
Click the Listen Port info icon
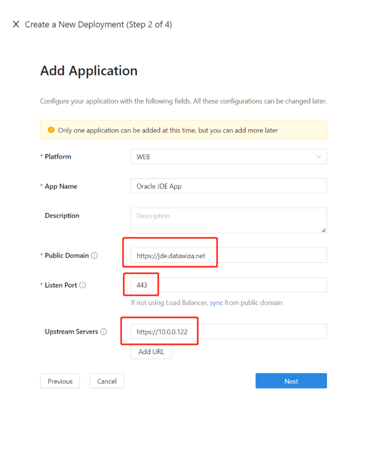(x=83, y=285)
